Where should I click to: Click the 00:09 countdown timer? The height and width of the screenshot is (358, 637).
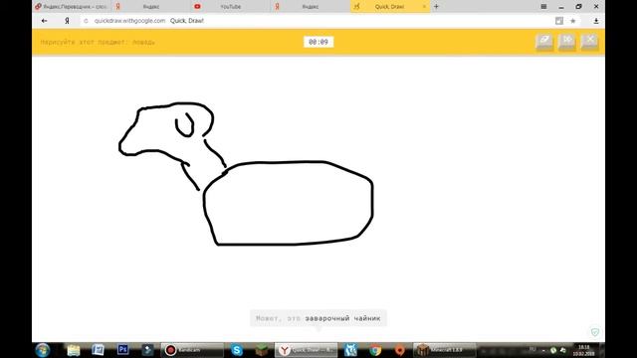coord(318,42)
